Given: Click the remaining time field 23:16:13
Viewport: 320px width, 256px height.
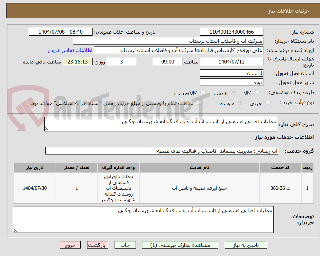Looking at the screenshot, I should (78, 61).
